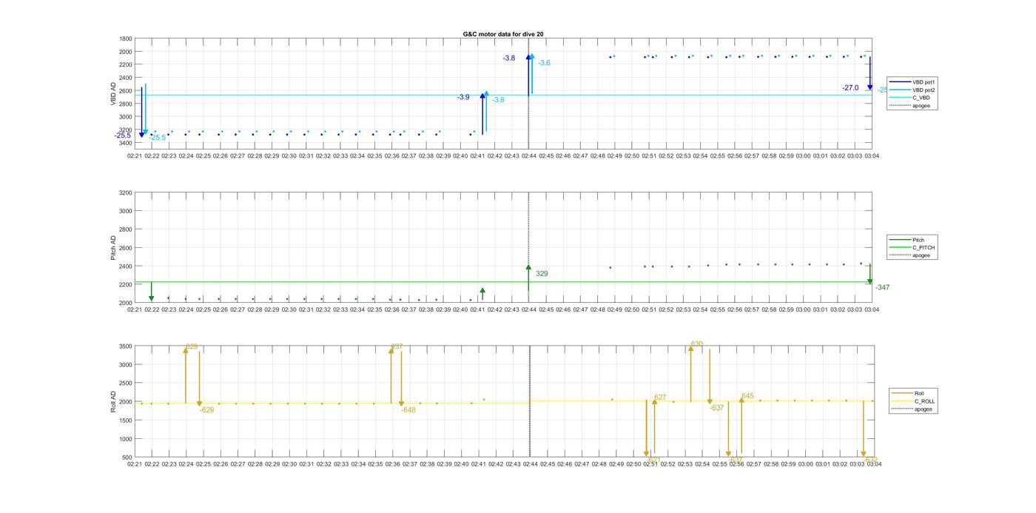Click the dark blue '-25.5' VBD annotation
The height and width of the screenshot is (513, 1036).
[x=123, y=135]
